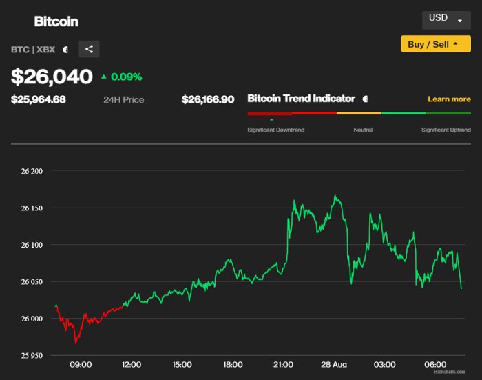Click the trend indicator pointer triangle
482x380 pixels.
pos(271,119)
